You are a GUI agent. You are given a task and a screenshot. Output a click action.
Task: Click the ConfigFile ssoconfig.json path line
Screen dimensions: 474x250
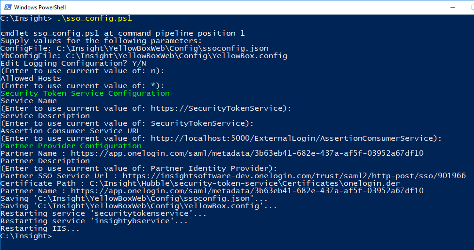[x=134, y=48]
